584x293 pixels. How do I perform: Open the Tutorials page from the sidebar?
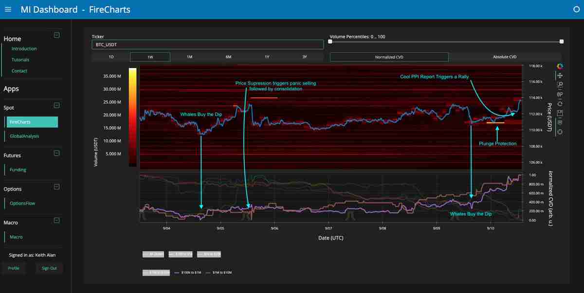20,59
